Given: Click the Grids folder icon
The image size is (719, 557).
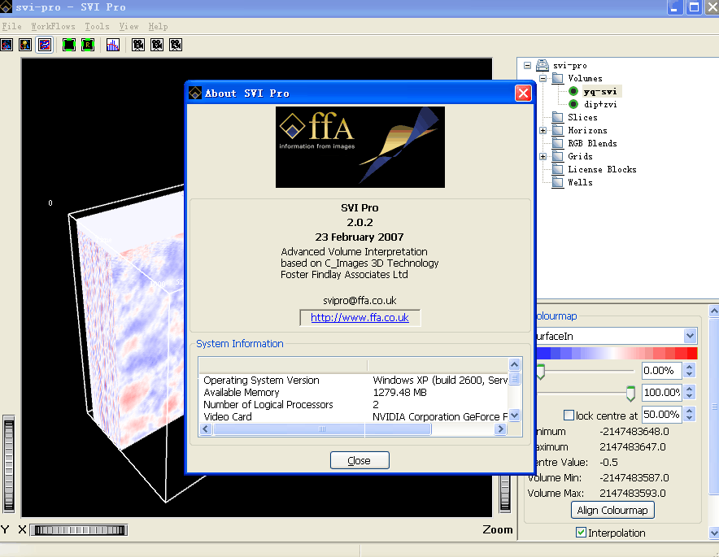Looking at the screenshot, I should [558, 156].
